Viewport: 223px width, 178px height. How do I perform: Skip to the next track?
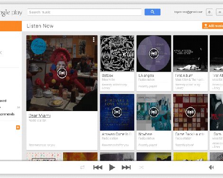coord(126,167)
